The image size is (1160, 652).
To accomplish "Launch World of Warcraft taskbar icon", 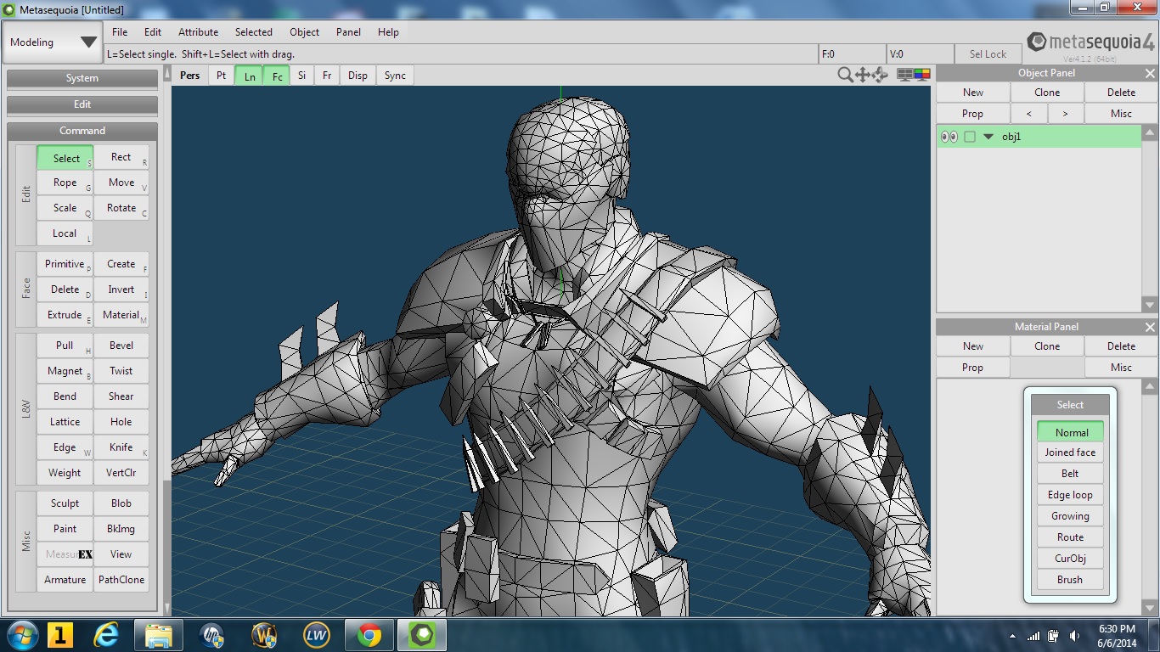I will pos(264,635).
